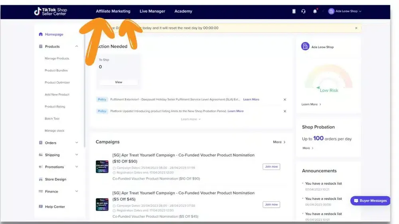
Task: Open Help Center from sidebar
Action: pos(55,206)
